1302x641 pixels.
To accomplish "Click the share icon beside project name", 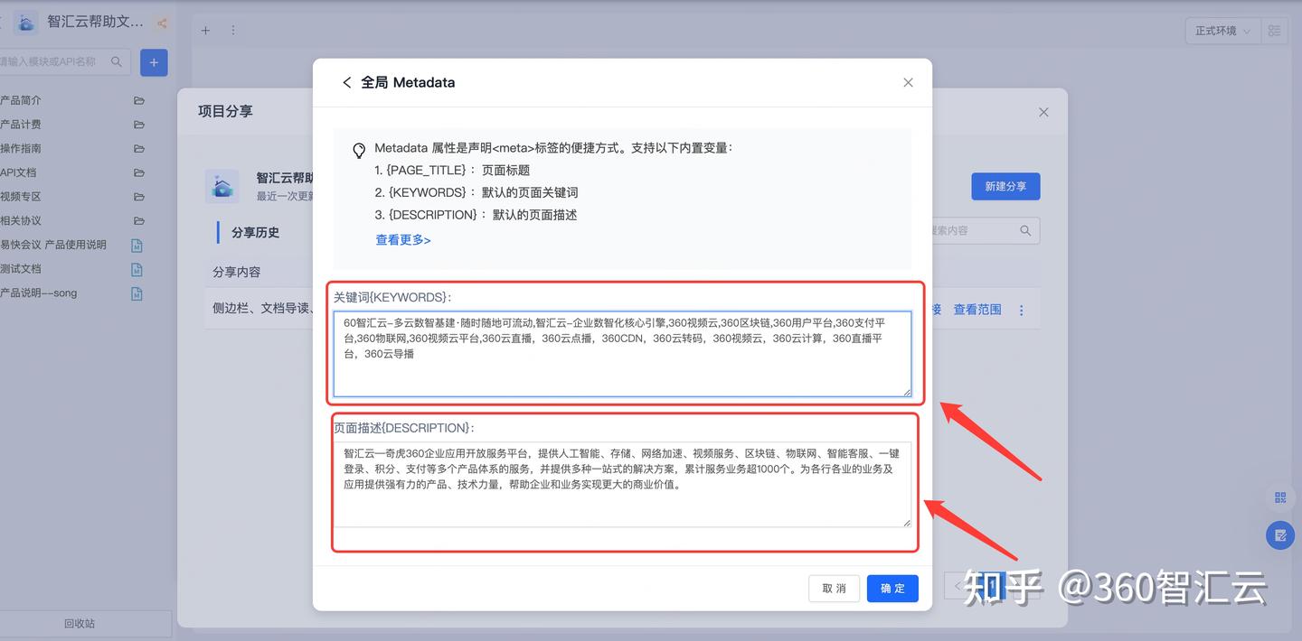I will point(162,23).
